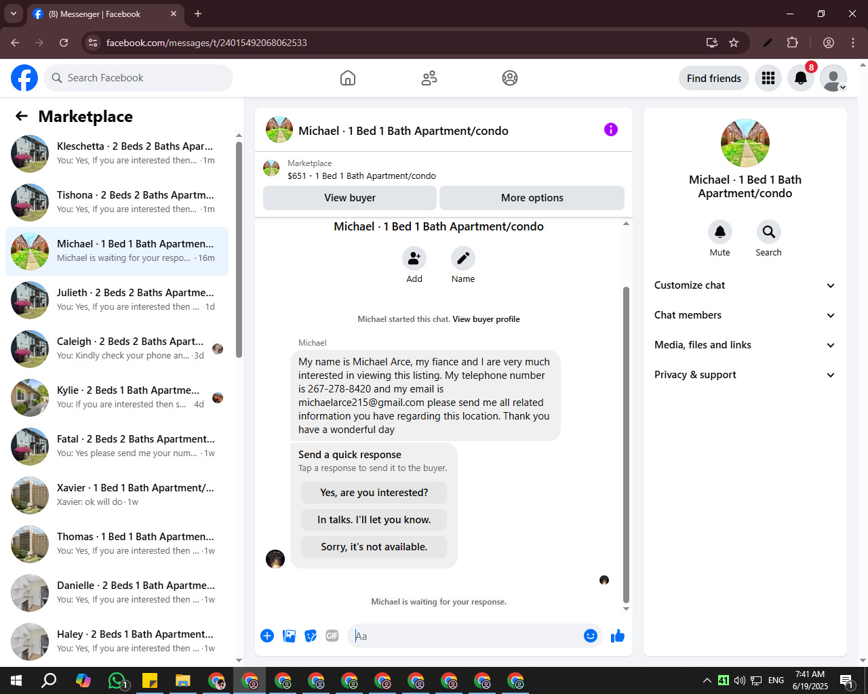Viewport: 868px width, 694px height.
Task: Open the Fatal 2 Beds 2 Baths conversation
Action: [117, 447]
